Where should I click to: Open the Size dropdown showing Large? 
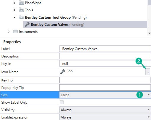(105, 95)
